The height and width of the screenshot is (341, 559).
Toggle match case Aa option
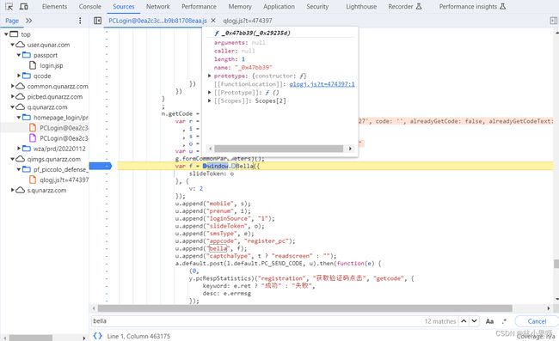pos(489,321)
